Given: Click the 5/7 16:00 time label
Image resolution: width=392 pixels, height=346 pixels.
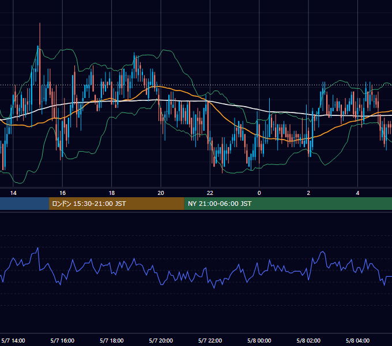Looking at the screenshot, I should click(62, 341).
